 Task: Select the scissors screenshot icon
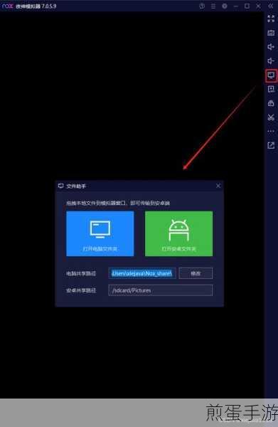coord(271,117)
